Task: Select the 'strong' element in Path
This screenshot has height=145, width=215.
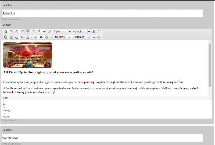Action: (7, 110)
